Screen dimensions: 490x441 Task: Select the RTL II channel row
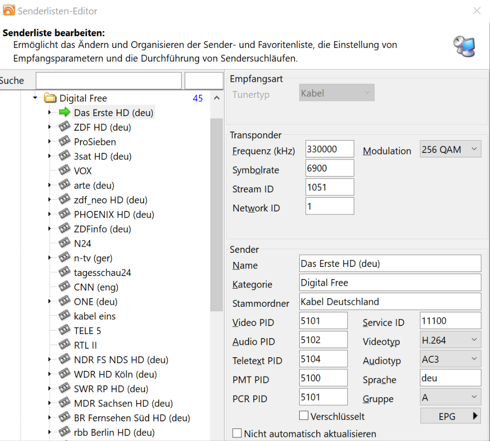[x=85, y=345]
